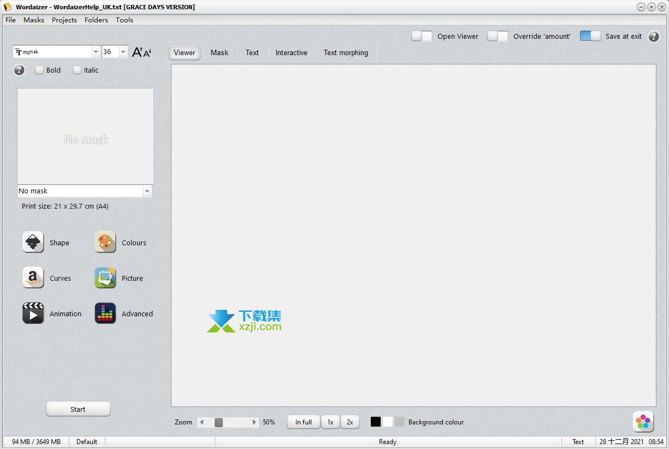The width and height of the screenshot is (669, 449).
Task: Click the font name input field
Action: (x=52, y=52)
